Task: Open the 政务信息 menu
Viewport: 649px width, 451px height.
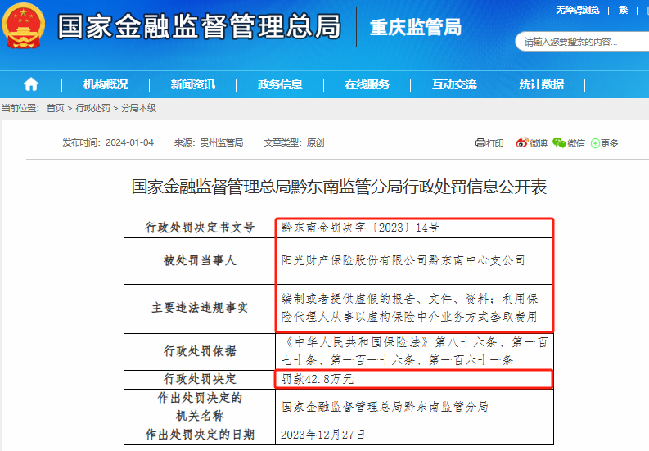Action: 280,84
